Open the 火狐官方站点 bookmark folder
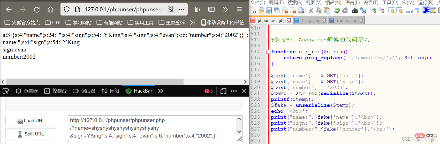This screenshot has height=144, width=440. click(22, 22)
